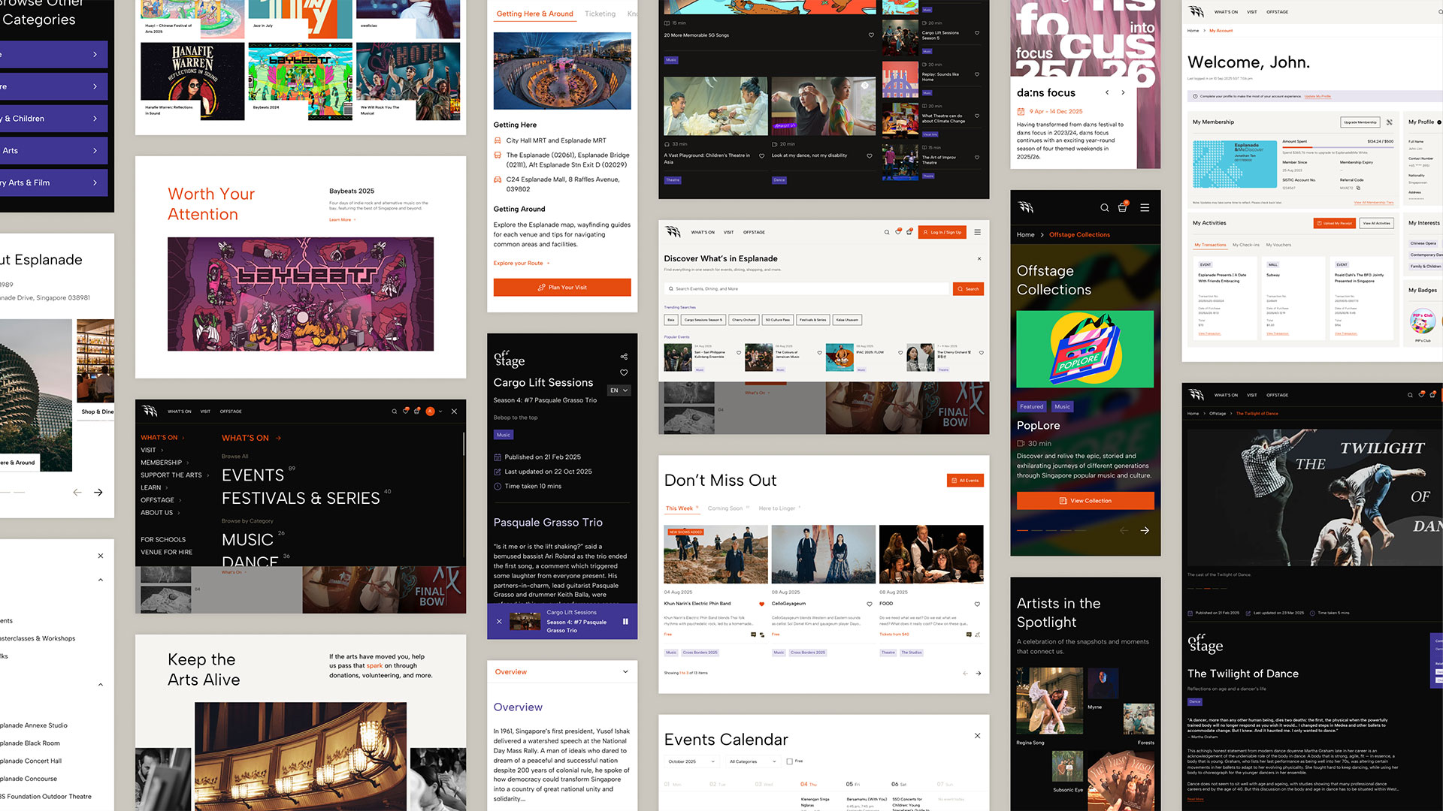Follow Explore your Route link

[522, 264]
